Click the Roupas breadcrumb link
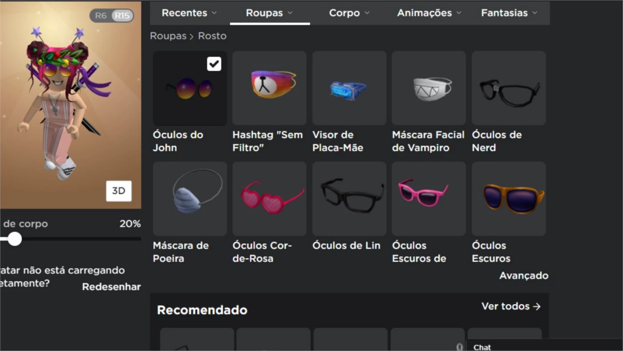 pos(168,36)
